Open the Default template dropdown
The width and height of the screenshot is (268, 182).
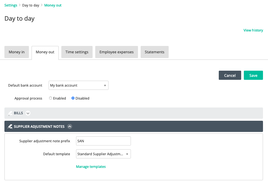103,154
